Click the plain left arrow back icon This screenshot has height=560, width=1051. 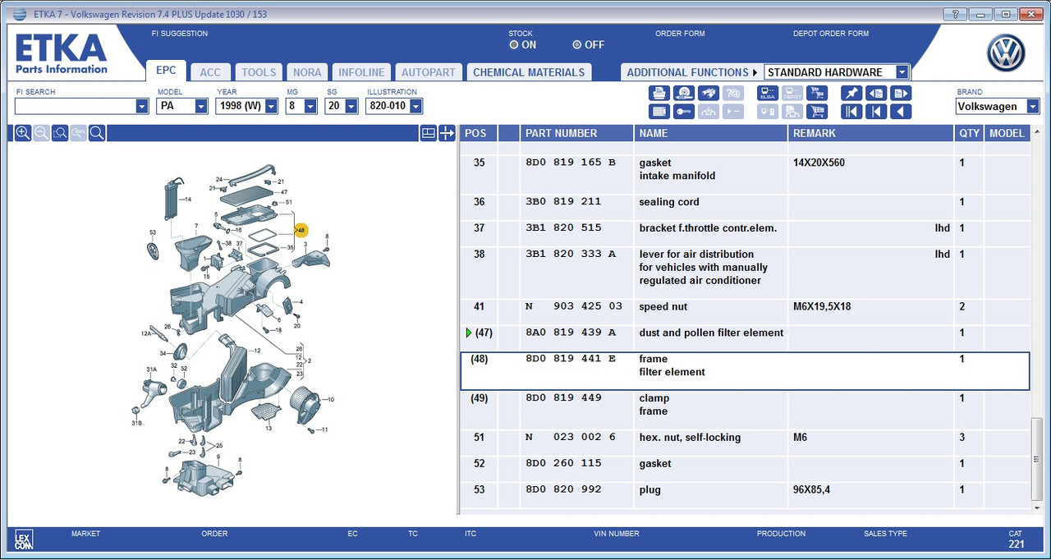[901, 112]
